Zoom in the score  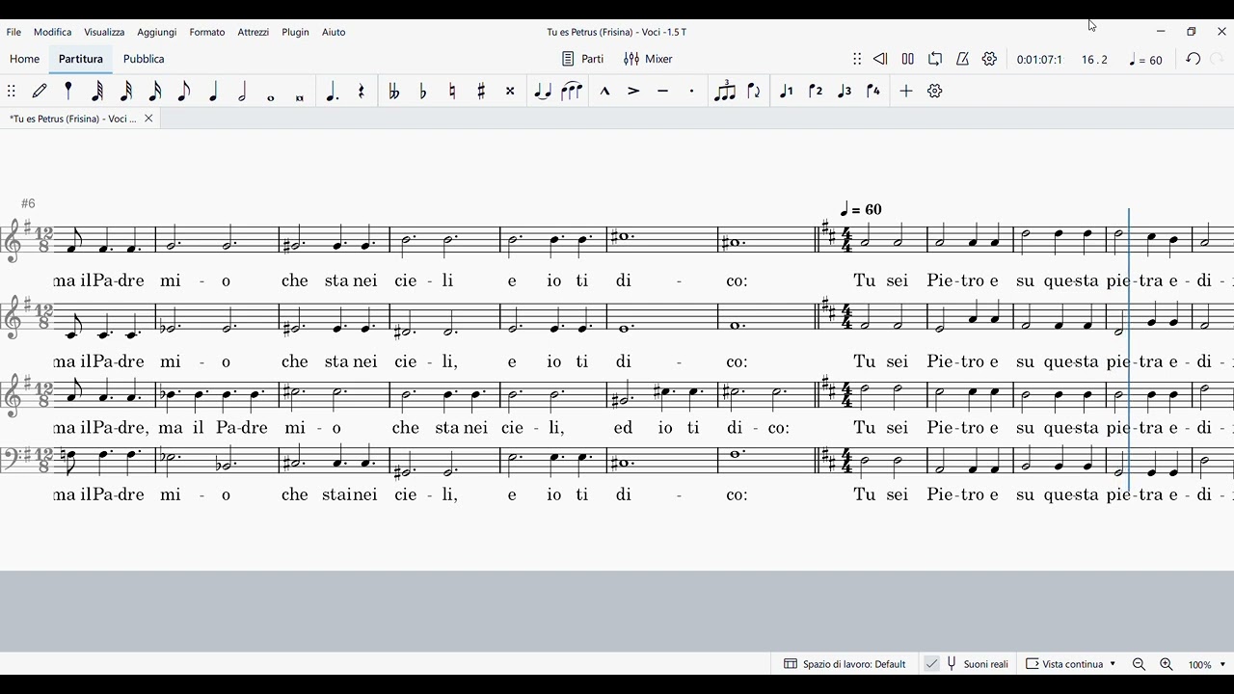[1166, 664]
